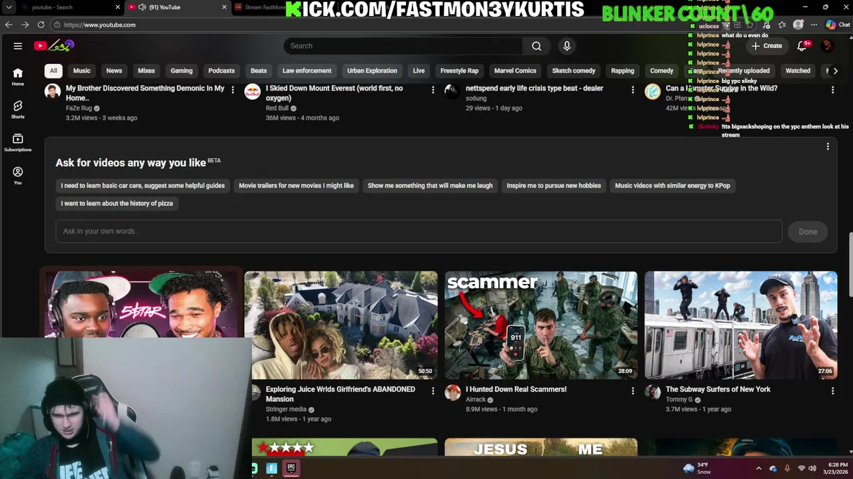
Task: Choose 'Show me something that will make me laugh'
Action: (430, 186)
